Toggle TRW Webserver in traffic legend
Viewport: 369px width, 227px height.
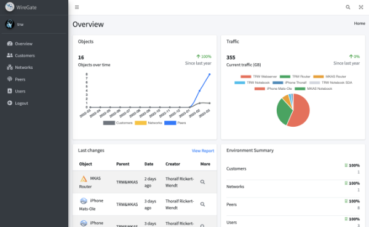[259, 76]
